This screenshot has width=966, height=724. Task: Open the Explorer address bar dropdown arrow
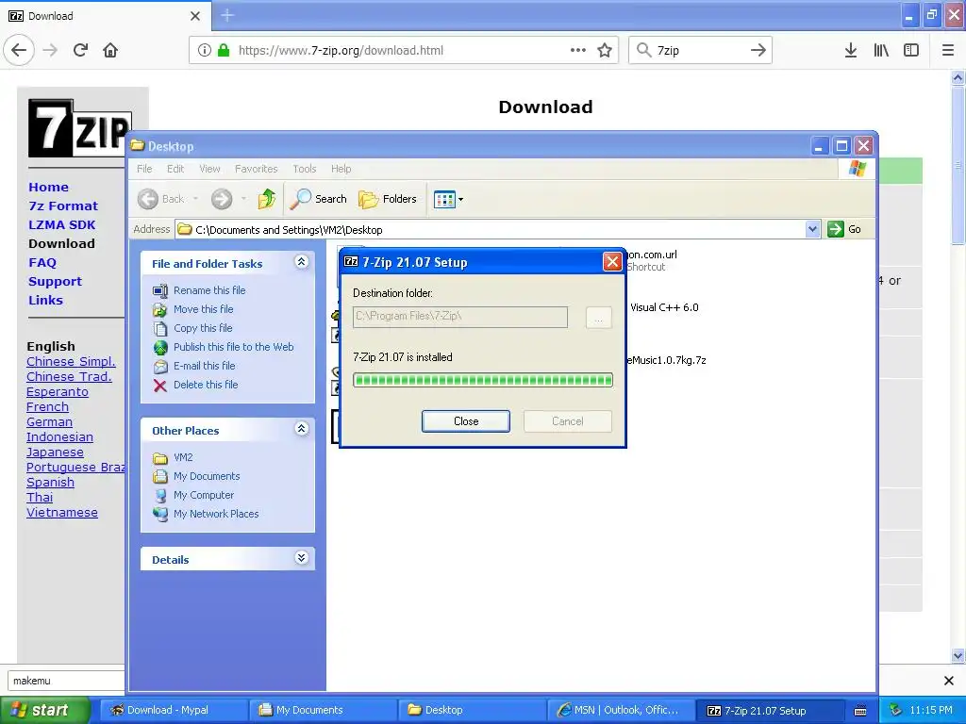pyautogui.click(x=812, y=229)
